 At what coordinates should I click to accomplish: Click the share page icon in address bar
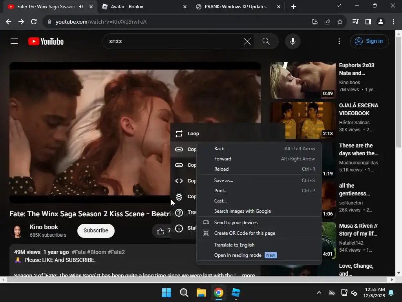327,22
